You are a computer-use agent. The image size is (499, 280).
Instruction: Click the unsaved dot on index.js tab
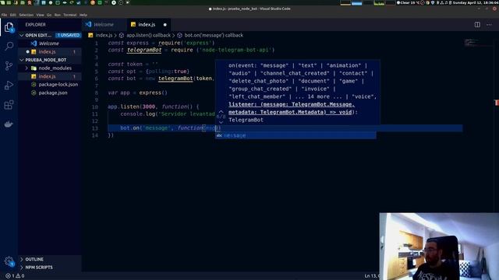[x=165, y=24]
